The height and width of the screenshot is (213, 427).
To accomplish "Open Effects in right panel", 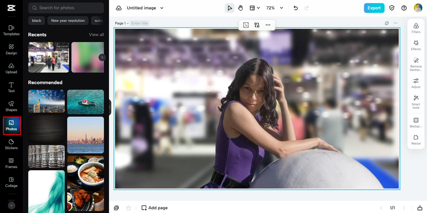I will tap(416, 45).
